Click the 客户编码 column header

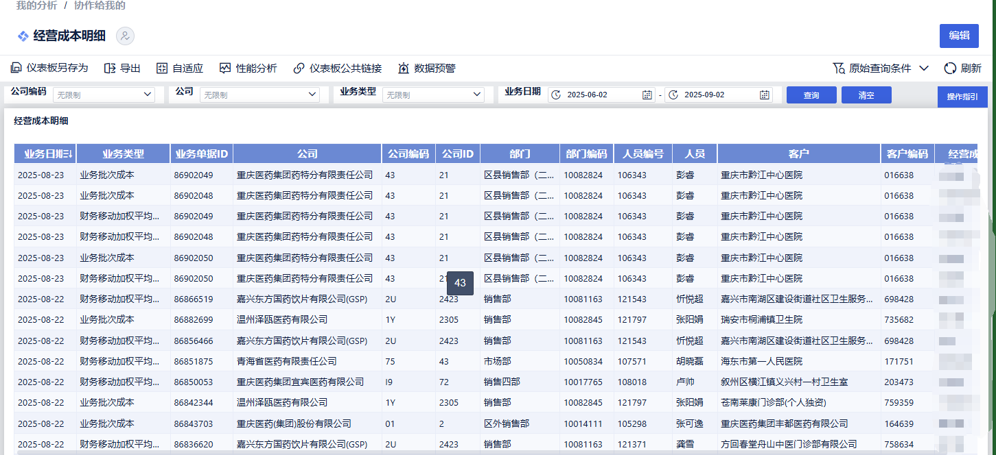907,154
